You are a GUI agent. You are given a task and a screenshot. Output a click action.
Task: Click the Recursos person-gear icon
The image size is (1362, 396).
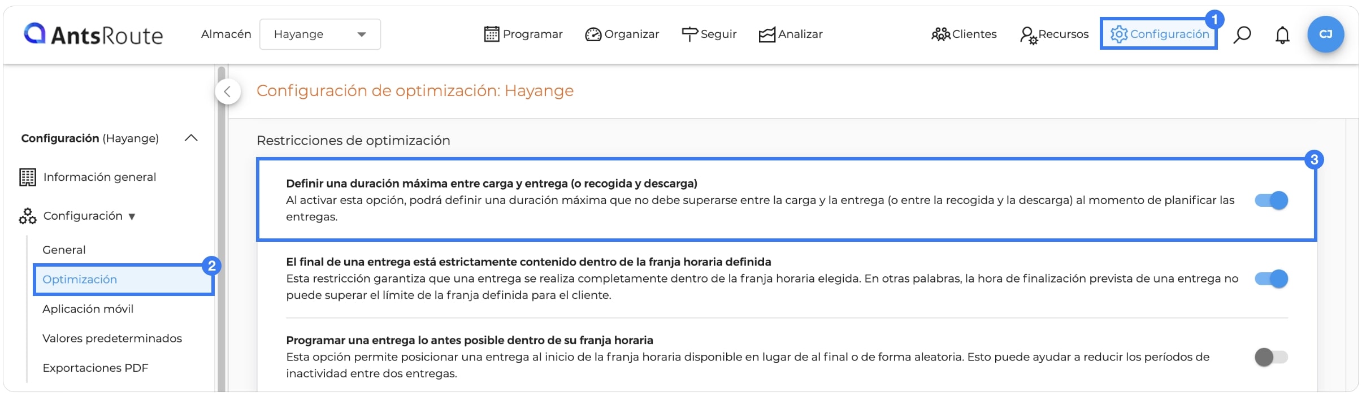point(1029,35)
